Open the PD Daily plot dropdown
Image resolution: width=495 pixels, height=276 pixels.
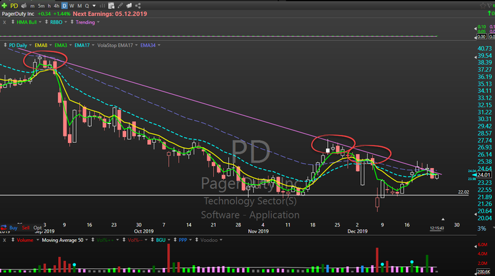30,45
